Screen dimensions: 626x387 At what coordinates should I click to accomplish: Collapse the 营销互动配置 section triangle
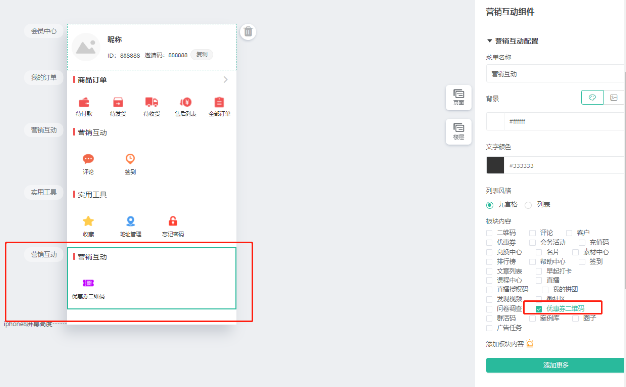pos(490,41)
